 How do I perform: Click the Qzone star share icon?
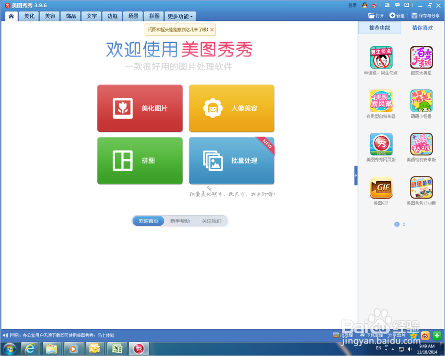414,336
